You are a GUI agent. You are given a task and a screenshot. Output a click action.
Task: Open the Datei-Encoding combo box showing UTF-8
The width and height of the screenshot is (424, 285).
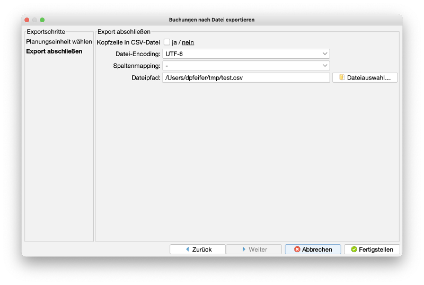[246, 54]
